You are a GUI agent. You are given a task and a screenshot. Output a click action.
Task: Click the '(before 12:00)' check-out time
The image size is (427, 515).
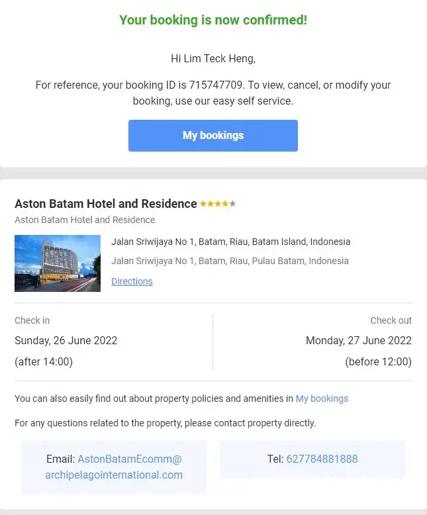378,361
